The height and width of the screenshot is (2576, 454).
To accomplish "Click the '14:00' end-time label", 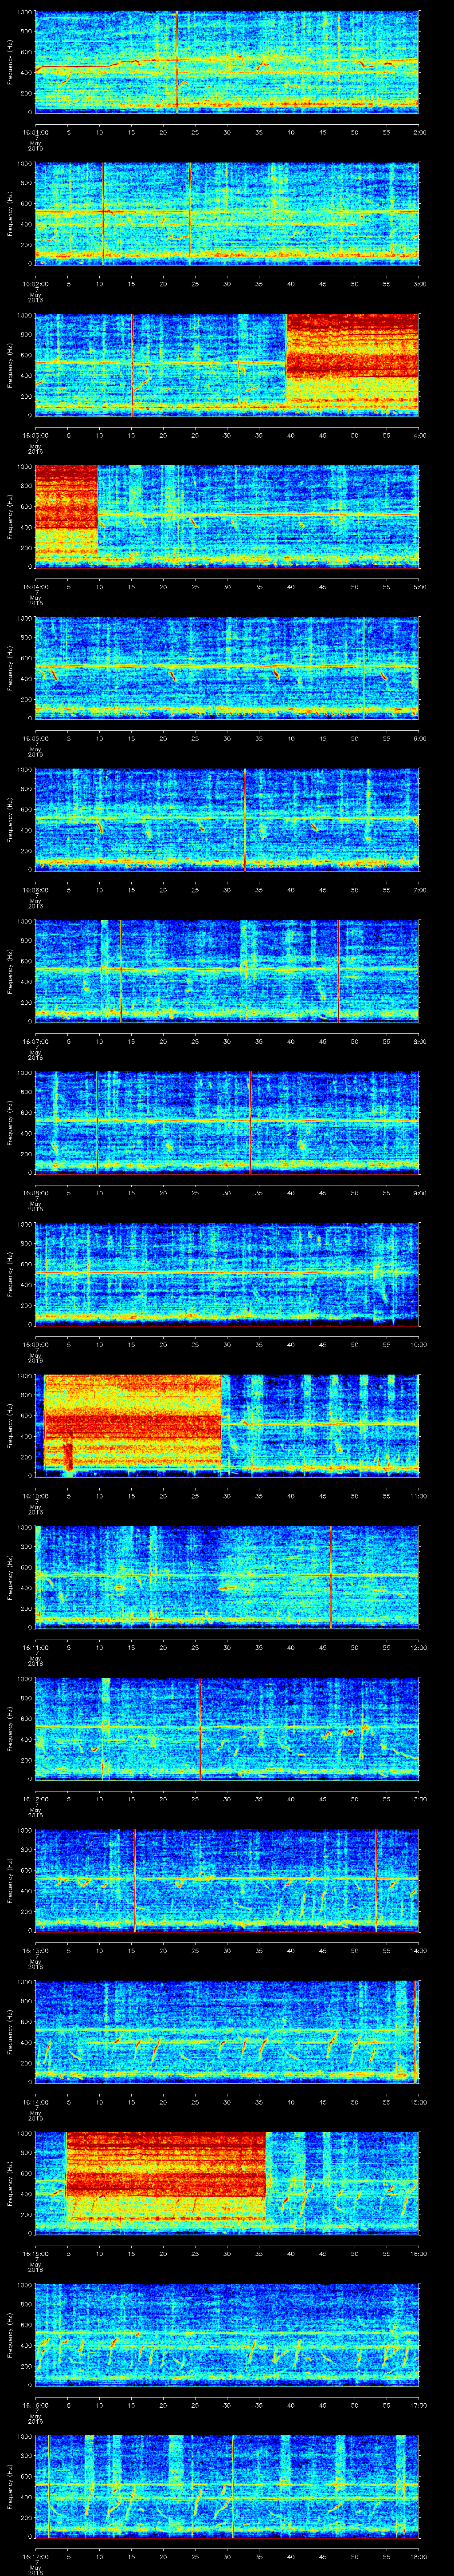I will pyautogui.click(x=419, y=1950).
